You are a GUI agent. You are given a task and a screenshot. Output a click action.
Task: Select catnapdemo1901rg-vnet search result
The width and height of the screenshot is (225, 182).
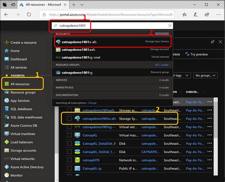112,57
